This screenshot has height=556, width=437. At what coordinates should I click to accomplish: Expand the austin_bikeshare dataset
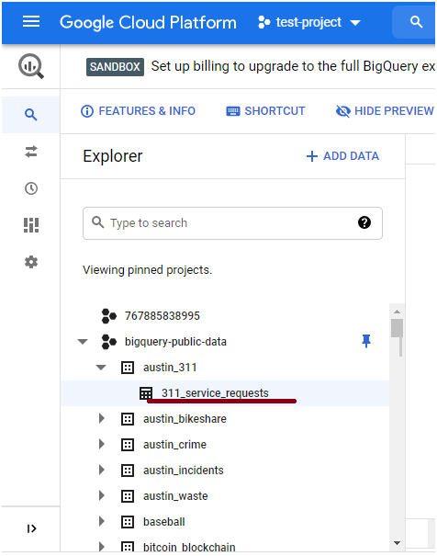102,418
